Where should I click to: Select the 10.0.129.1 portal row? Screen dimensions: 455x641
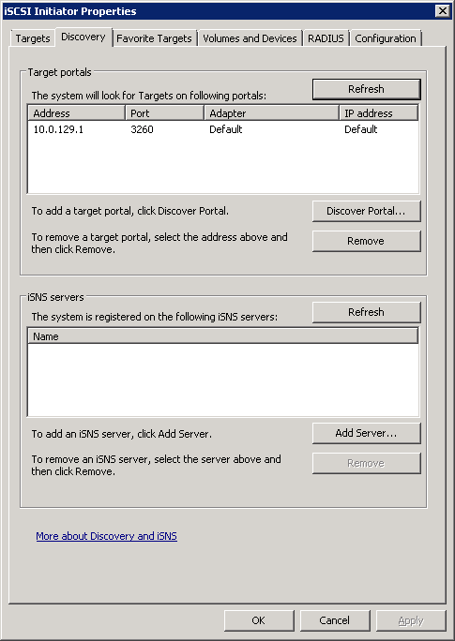click(x=223, y=129)
